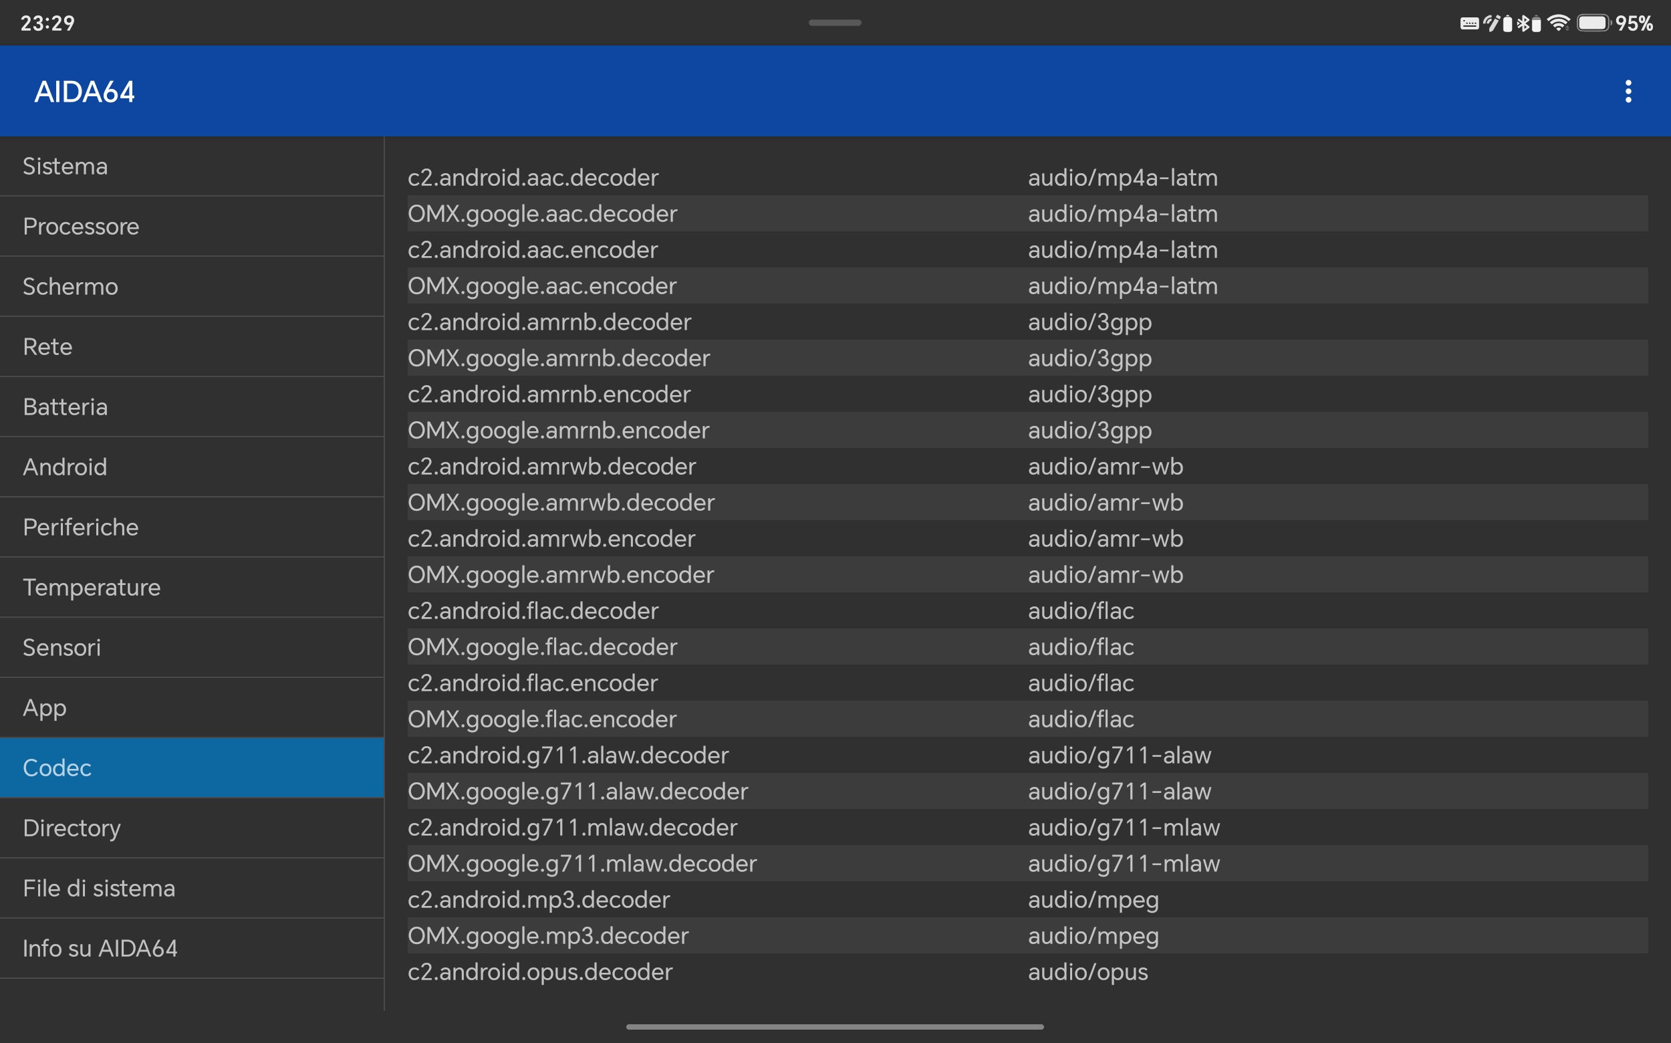Viewport: 1671px width, 1043px height.
Task: Tap the AIDA64 app title
Action: (x=84, y=92)
